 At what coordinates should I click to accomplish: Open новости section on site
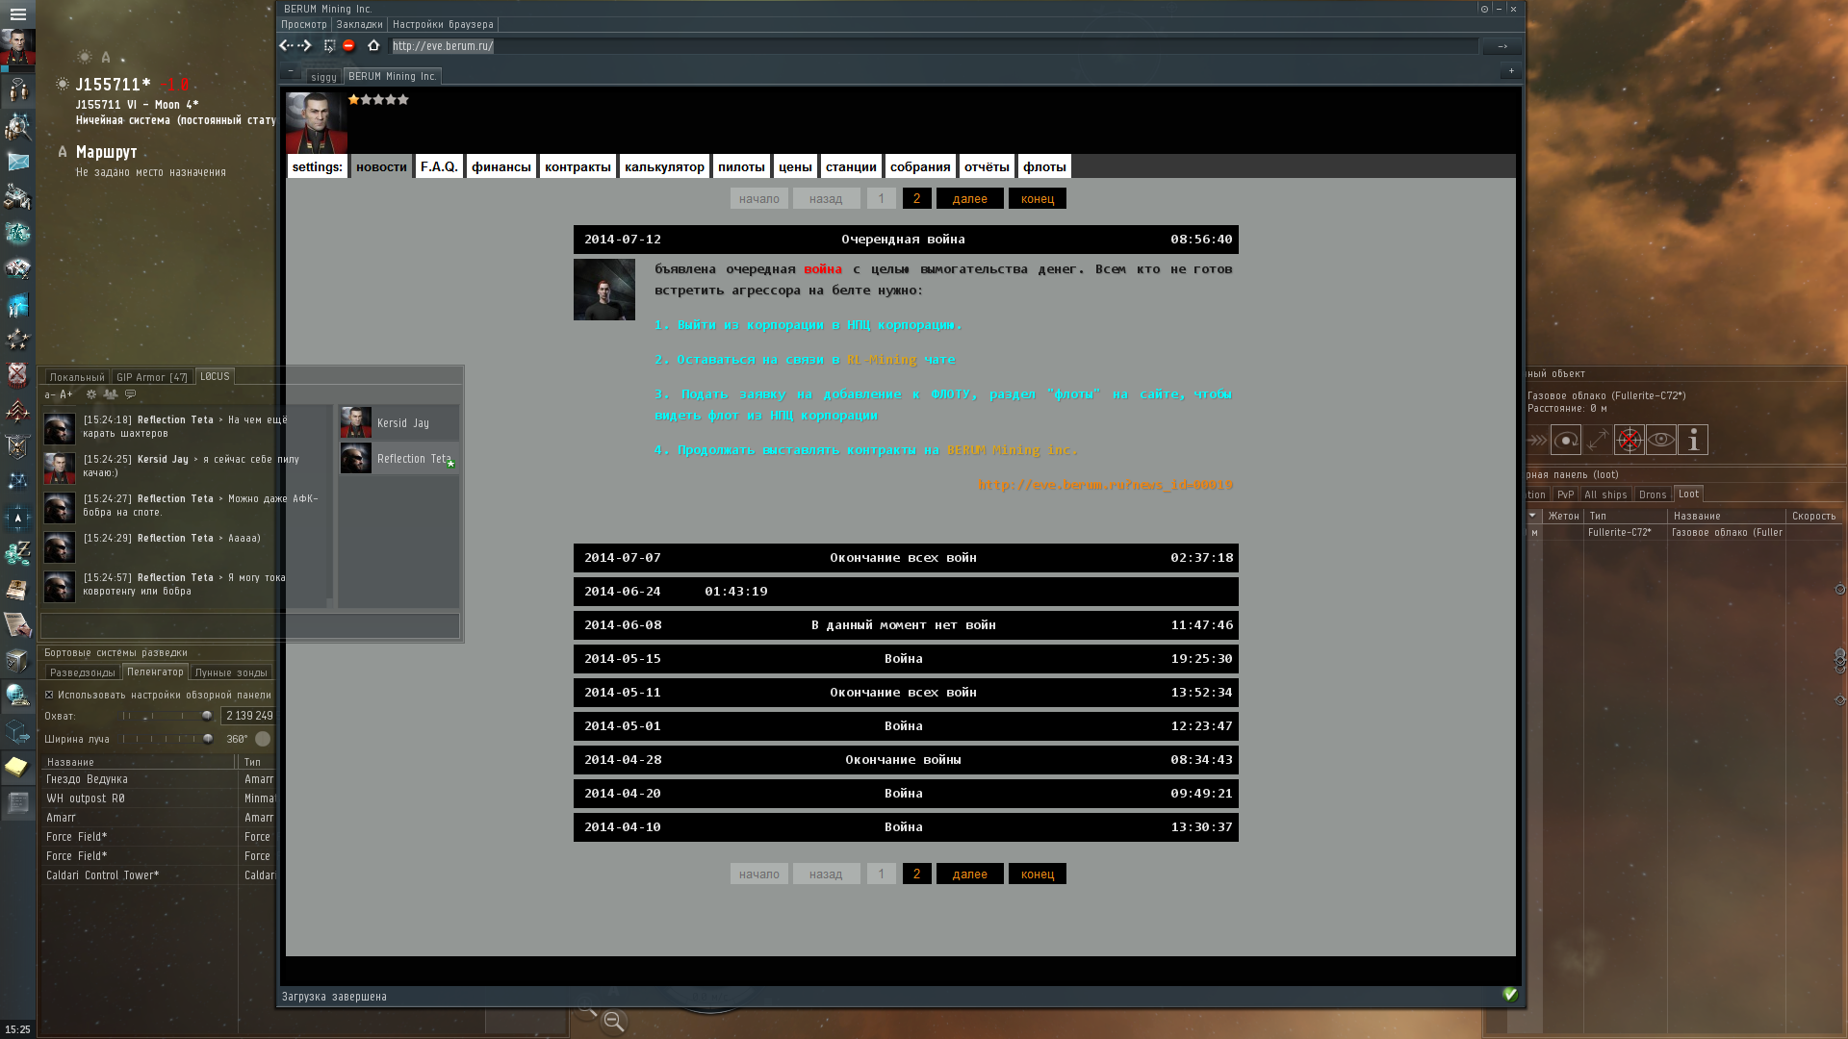(x=381, y=166)
